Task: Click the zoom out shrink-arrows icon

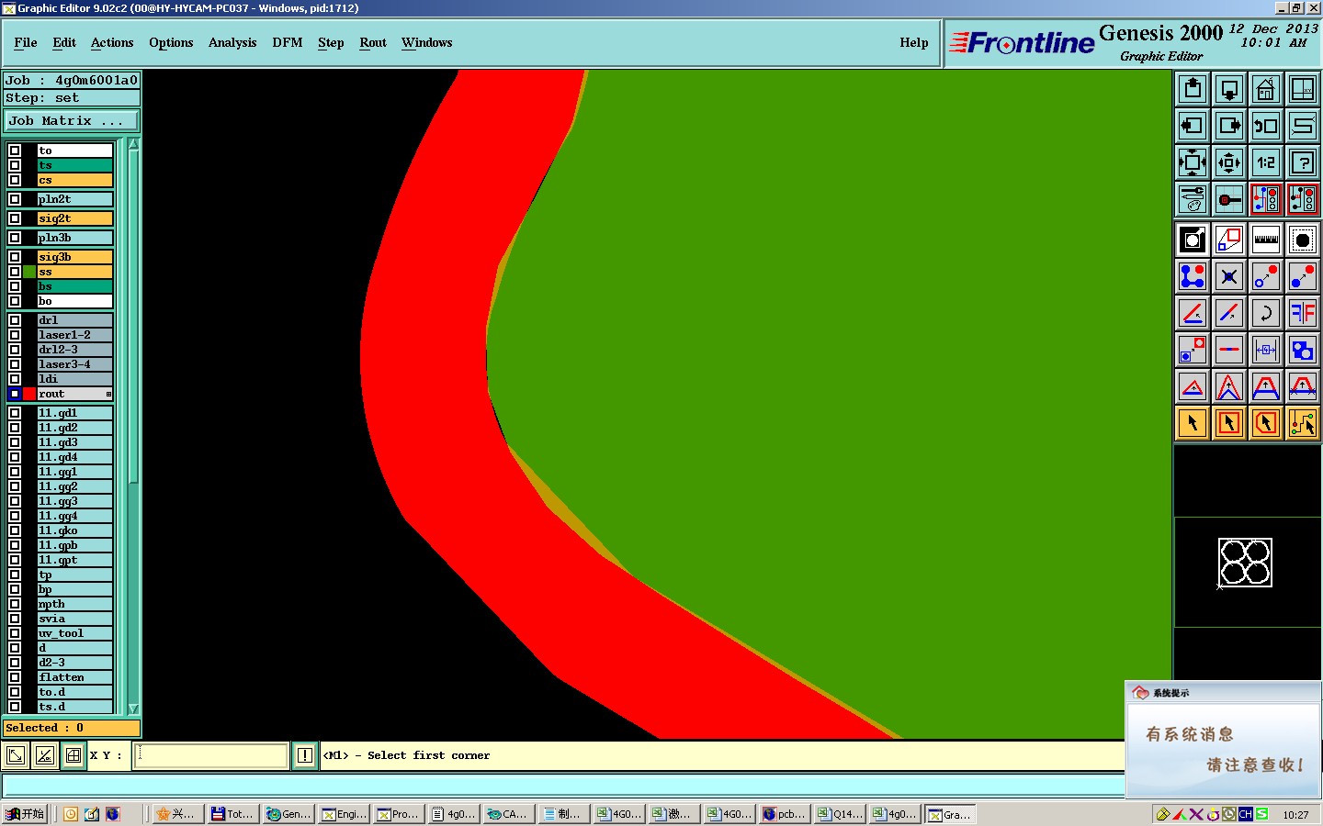Action: click(x=1229, y=162)
